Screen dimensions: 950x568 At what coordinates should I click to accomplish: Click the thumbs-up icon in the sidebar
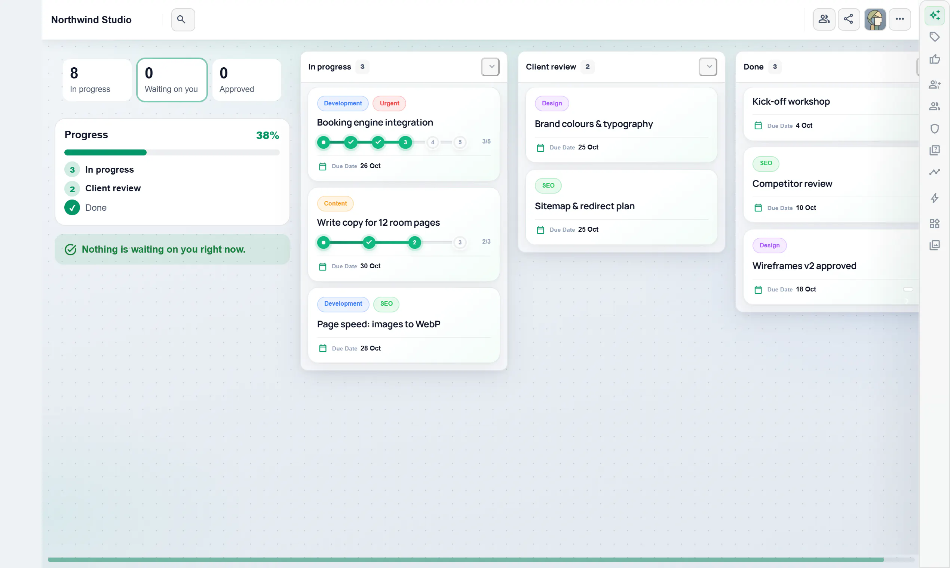tap(935, 59)
